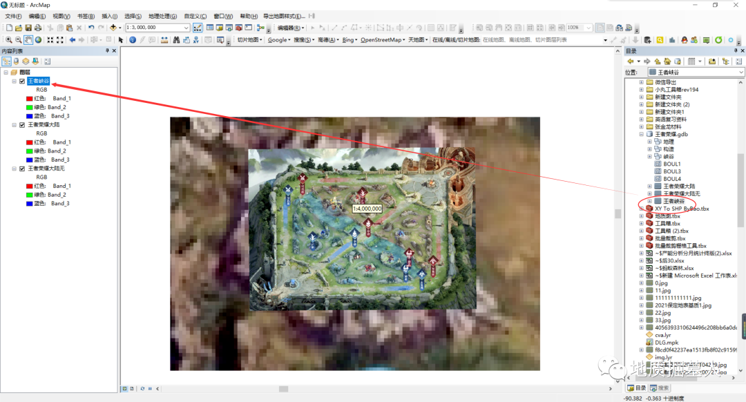Click the Print icon in the standard toolbar

pos(38,28)
